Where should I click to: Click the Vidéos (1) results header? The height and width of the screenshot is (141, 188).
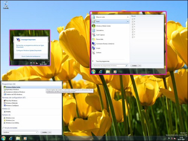coord(6,109)
